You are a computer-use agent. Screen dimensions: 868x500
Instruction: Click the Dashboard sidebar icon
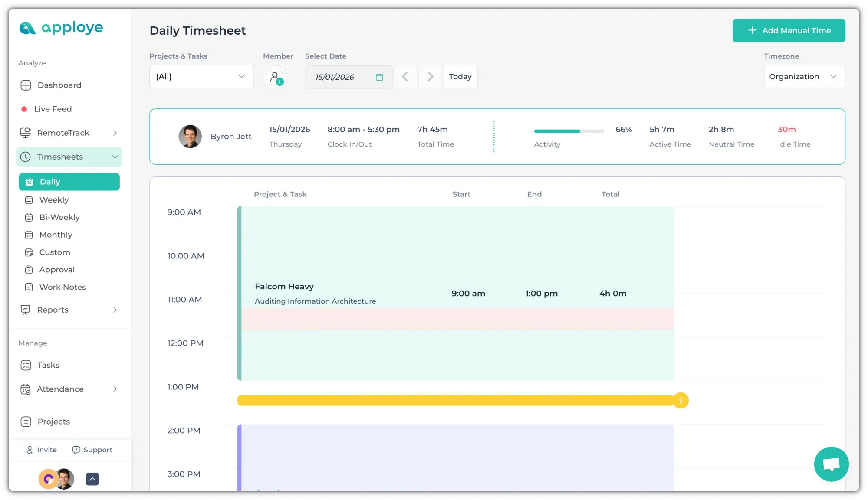click(26, 85)
